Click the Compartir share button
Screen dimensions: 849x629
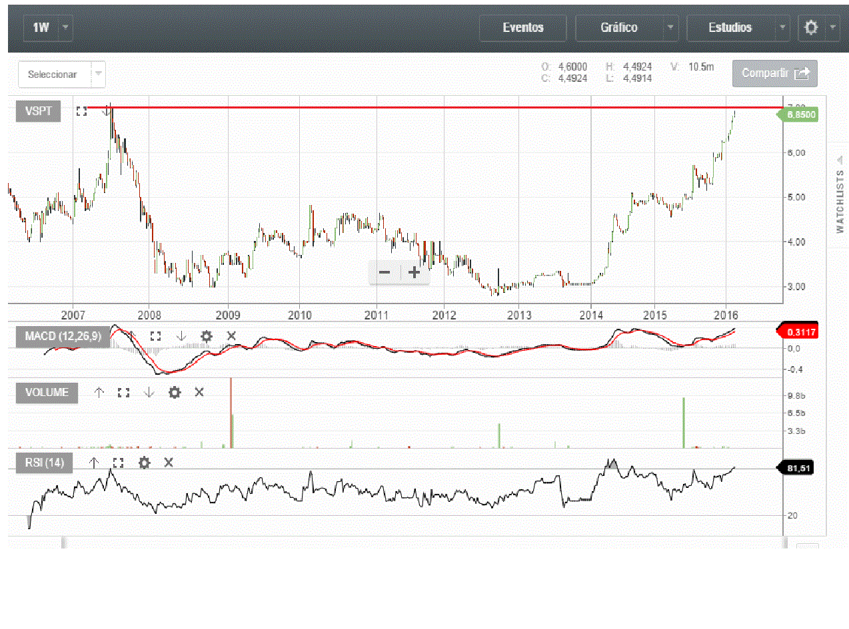click(x=774, y=73)
